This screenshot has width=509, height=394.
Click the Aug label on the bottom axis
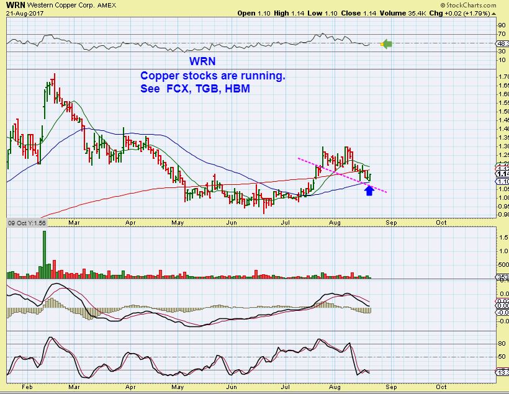[335, 387]
